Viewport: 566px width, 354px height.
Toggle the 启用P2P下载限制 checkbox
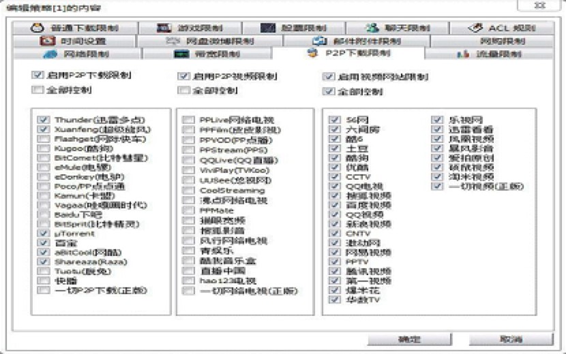point(38,75)
